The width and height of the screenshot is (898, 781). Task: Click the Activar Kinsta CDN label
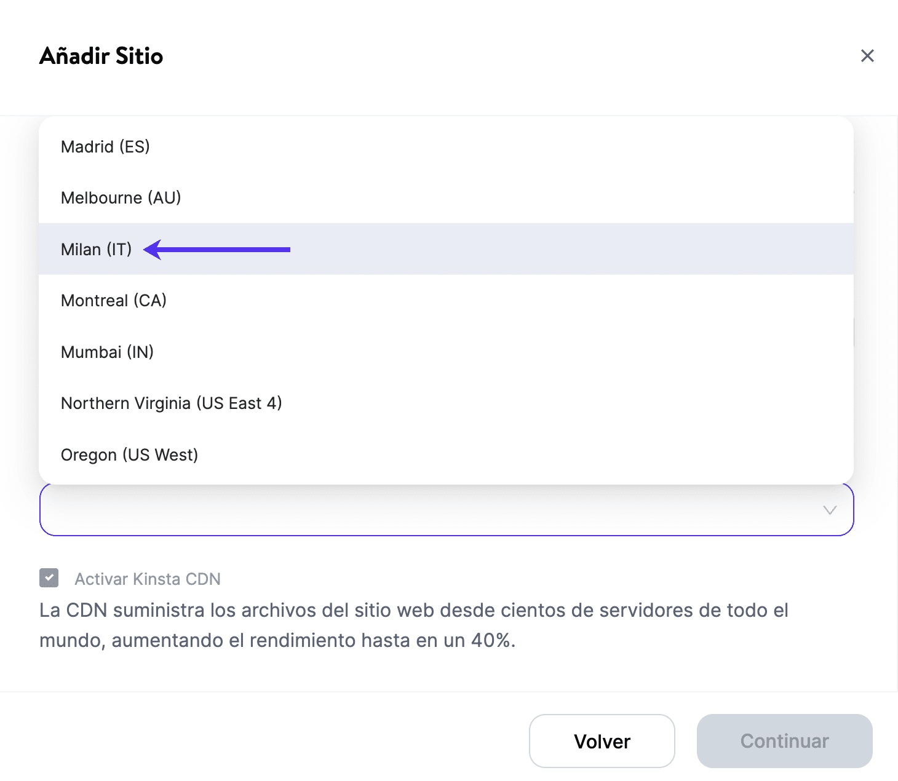coord(148,579)
